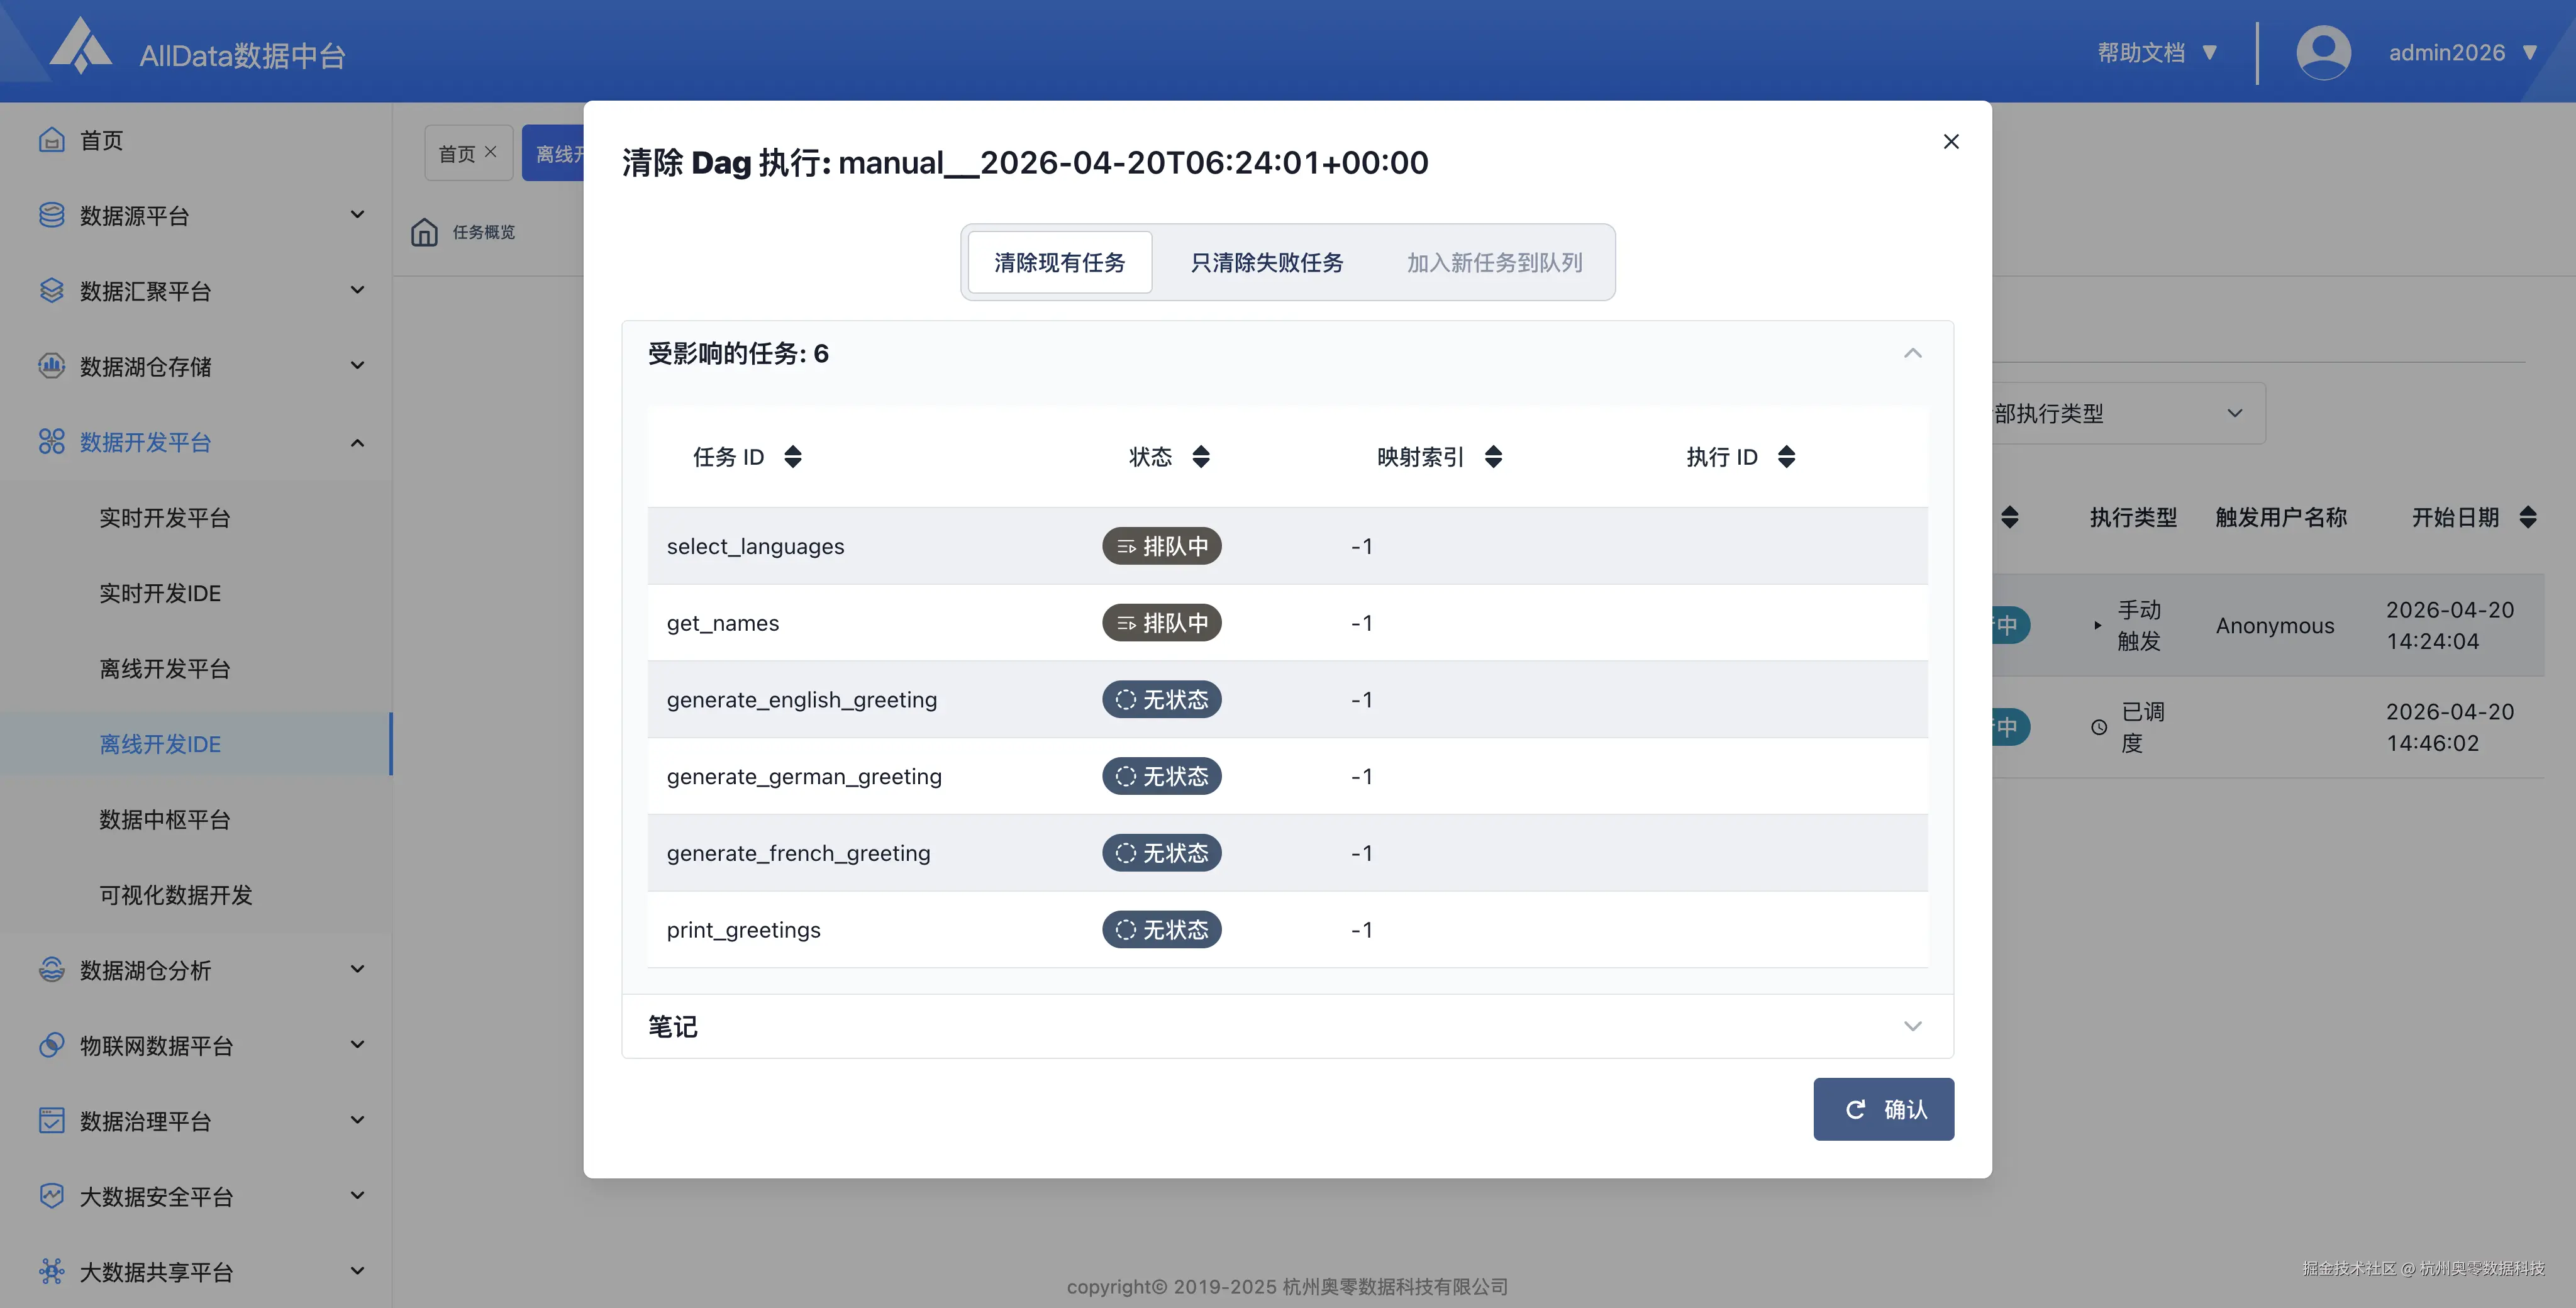This screenshot has height=1308, width=2576.
Task: Sort by 执行 ID column arrows
Action: tap(1786, 457)
